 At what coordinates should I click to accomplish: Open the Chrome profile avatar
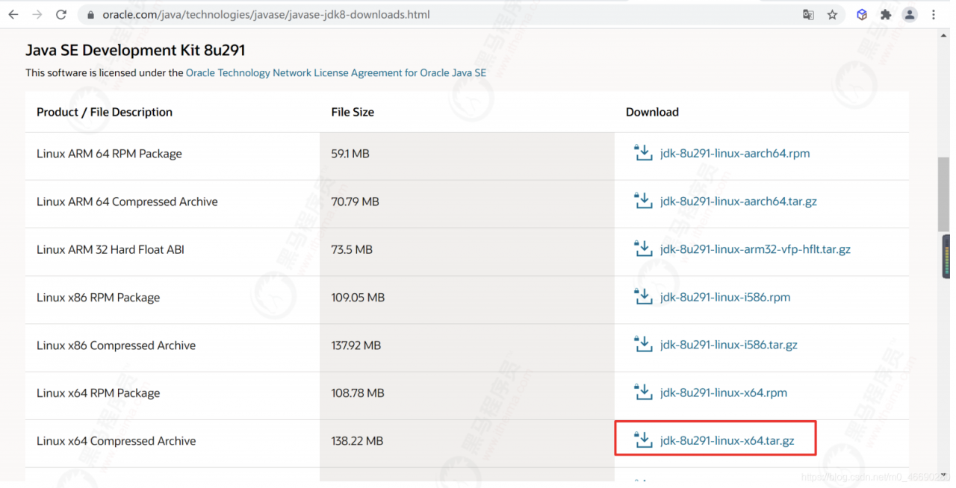pos(910,14)
